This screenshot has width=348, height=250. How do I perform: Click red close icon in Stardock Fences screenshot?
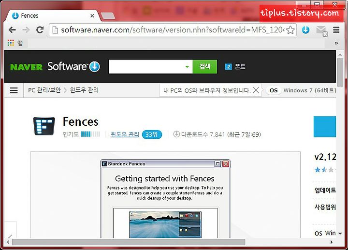click(226, 164)
